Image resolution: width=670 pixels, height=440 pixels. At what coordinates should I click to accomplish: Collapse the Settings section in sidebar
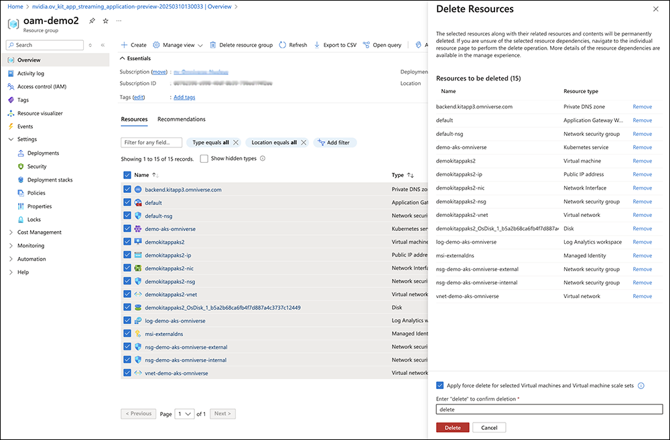pos(11,139)
